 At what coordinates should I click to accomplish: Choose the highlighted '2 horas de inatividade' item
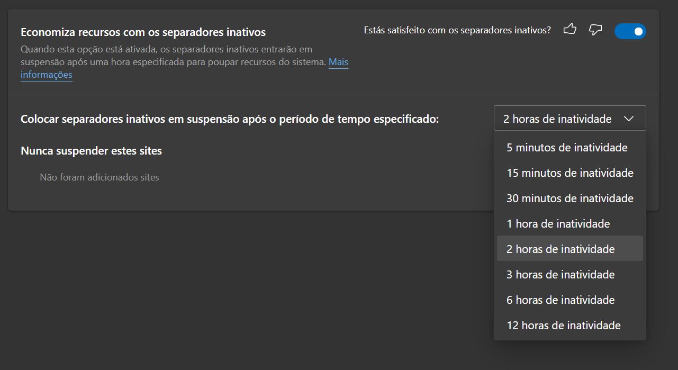pyautogui.click(x=570, y=249)
